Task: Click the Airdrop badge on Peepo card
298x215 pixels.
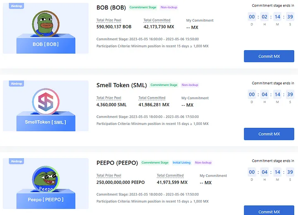Action: coord(16,161)
